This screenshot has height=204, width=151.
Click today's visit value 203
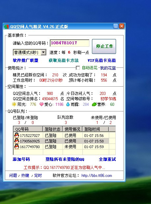[103, 94]
